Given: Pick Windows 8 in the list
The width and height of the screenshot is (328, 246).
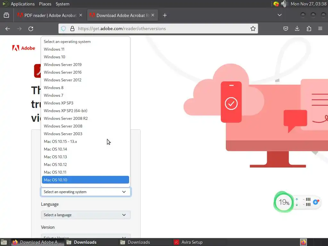Looking at the screenshot, I should (85, 88).
